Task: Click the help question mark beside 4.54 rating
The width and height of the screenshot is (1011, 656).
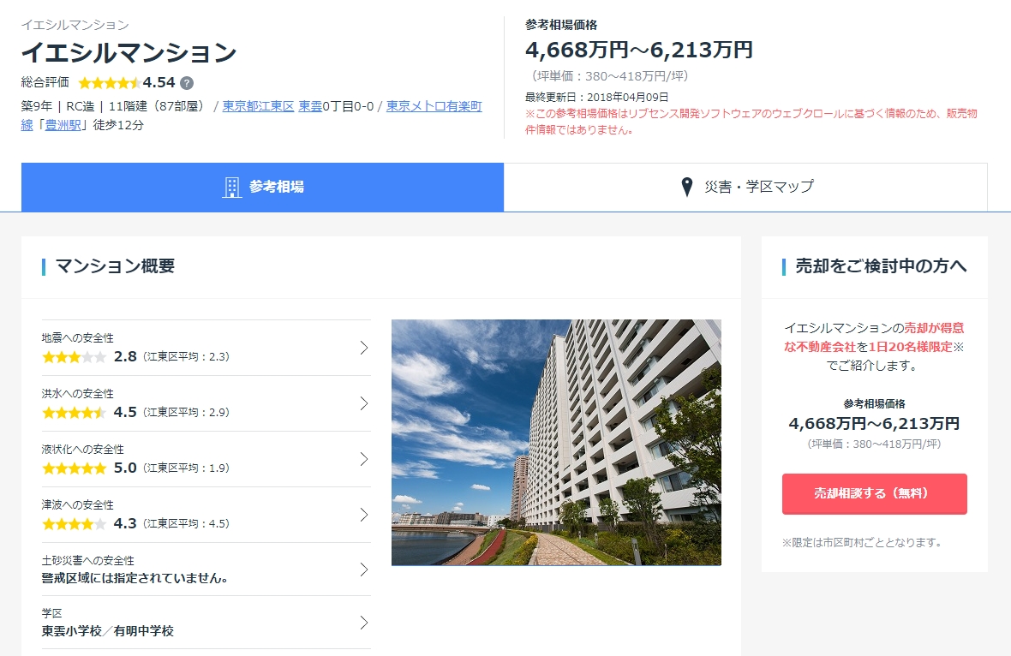Action: 186,83
